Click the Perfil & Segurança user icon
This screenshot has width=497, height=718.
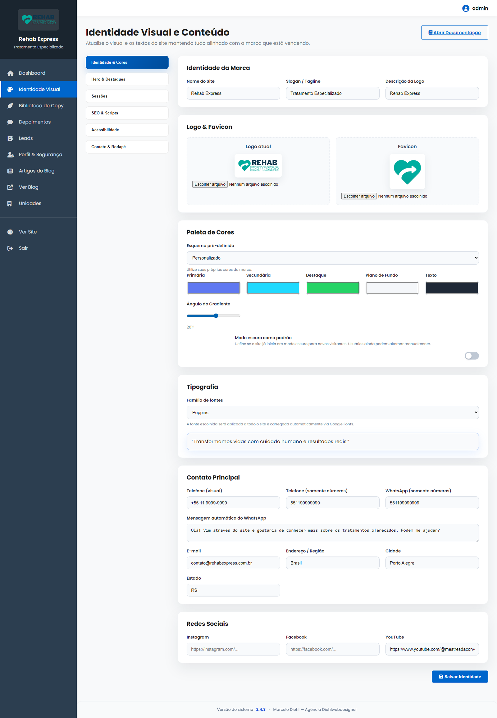click(10, 155)
